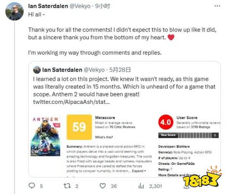Click the red heart emoji
227x194 pixels.
pos(171,37)
